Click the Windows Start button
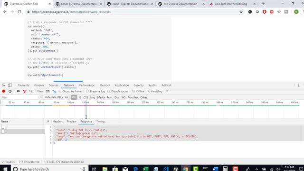Screen dimensions: 304x171 (x=5, y=169)
